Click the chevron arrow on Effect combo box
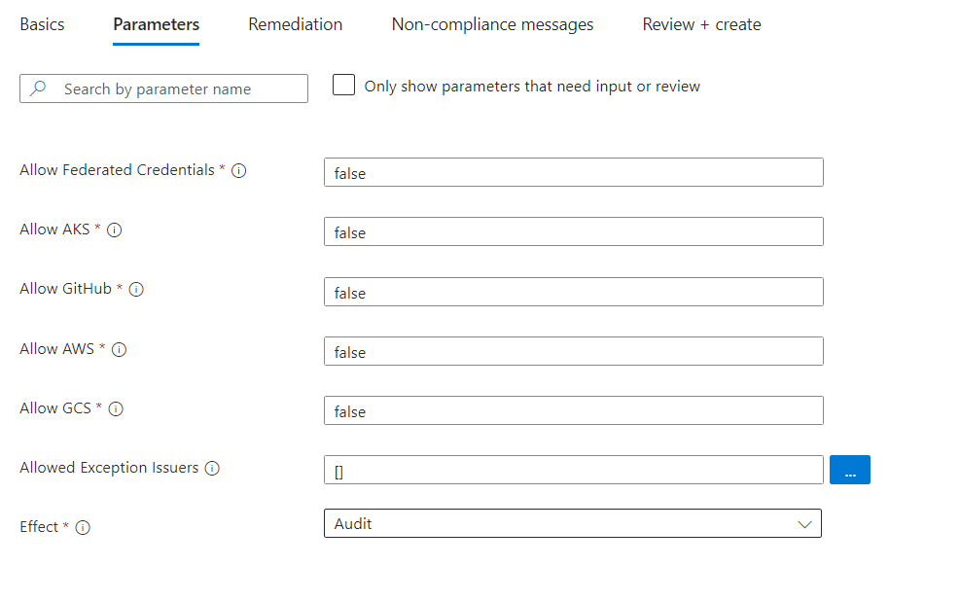 (804, 524)
